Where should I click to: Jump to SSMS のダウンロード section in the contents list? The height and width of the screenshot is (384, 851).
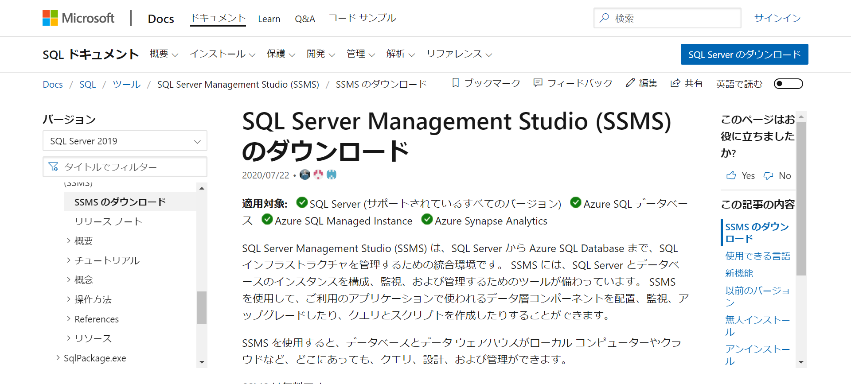757,233
